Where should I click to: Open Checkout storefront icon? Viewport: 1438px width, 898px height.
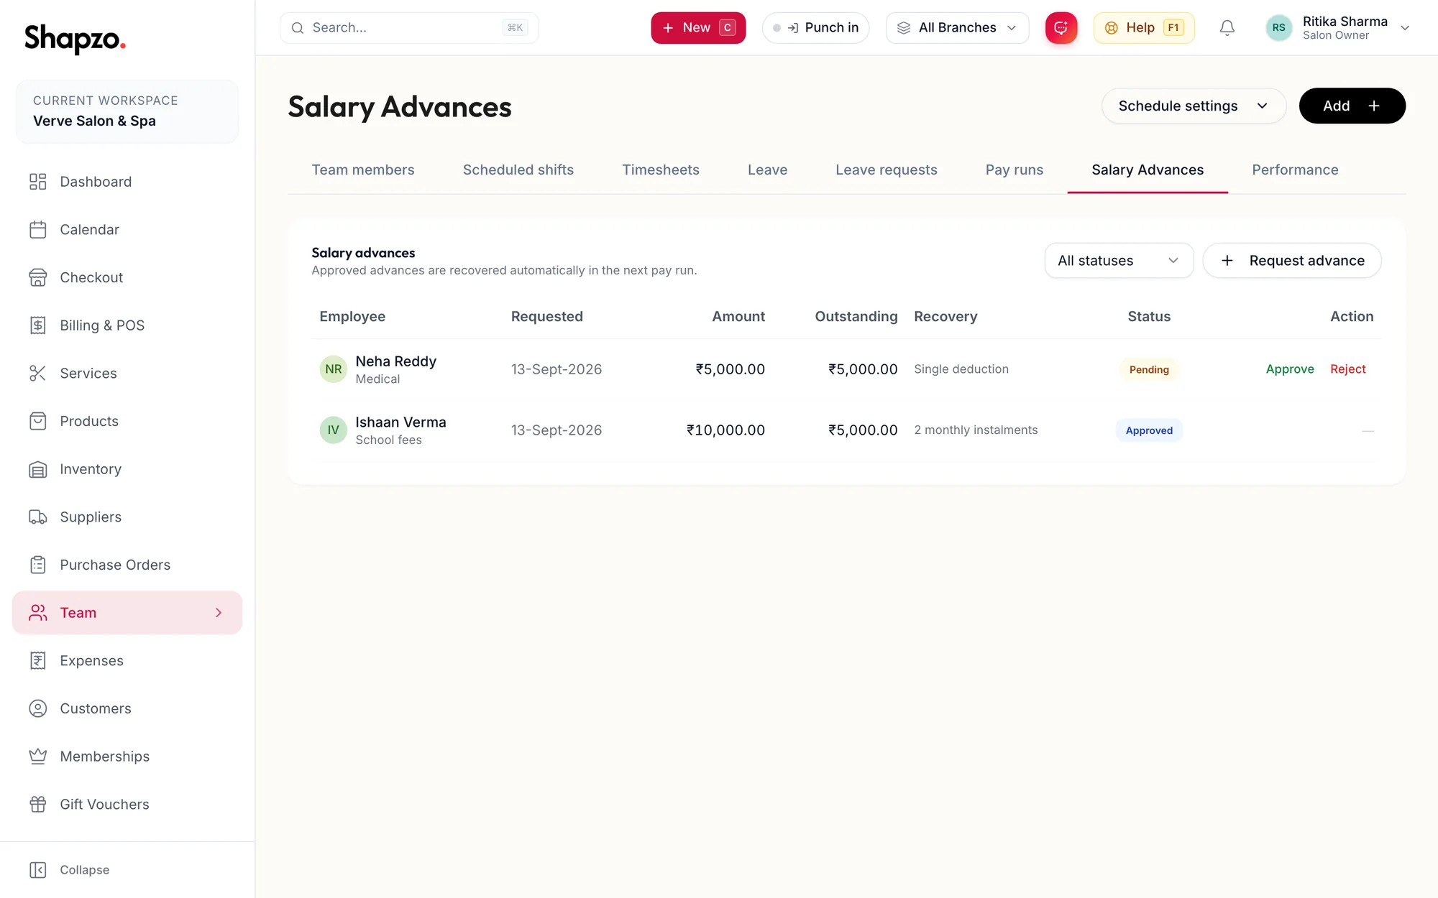[37, 277]
